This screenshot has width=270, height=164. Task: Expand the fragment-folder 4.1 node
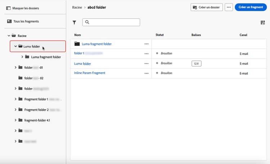tap(15, 120)
